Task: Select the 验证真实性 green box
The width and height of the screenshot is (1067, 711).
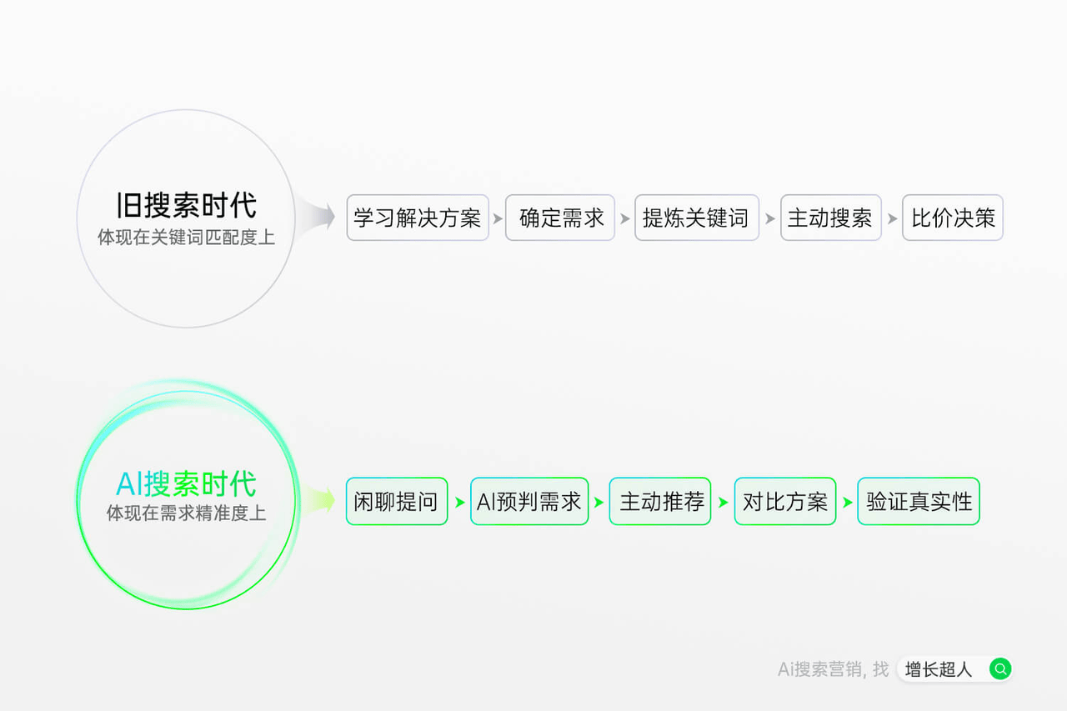Action: 919,501
